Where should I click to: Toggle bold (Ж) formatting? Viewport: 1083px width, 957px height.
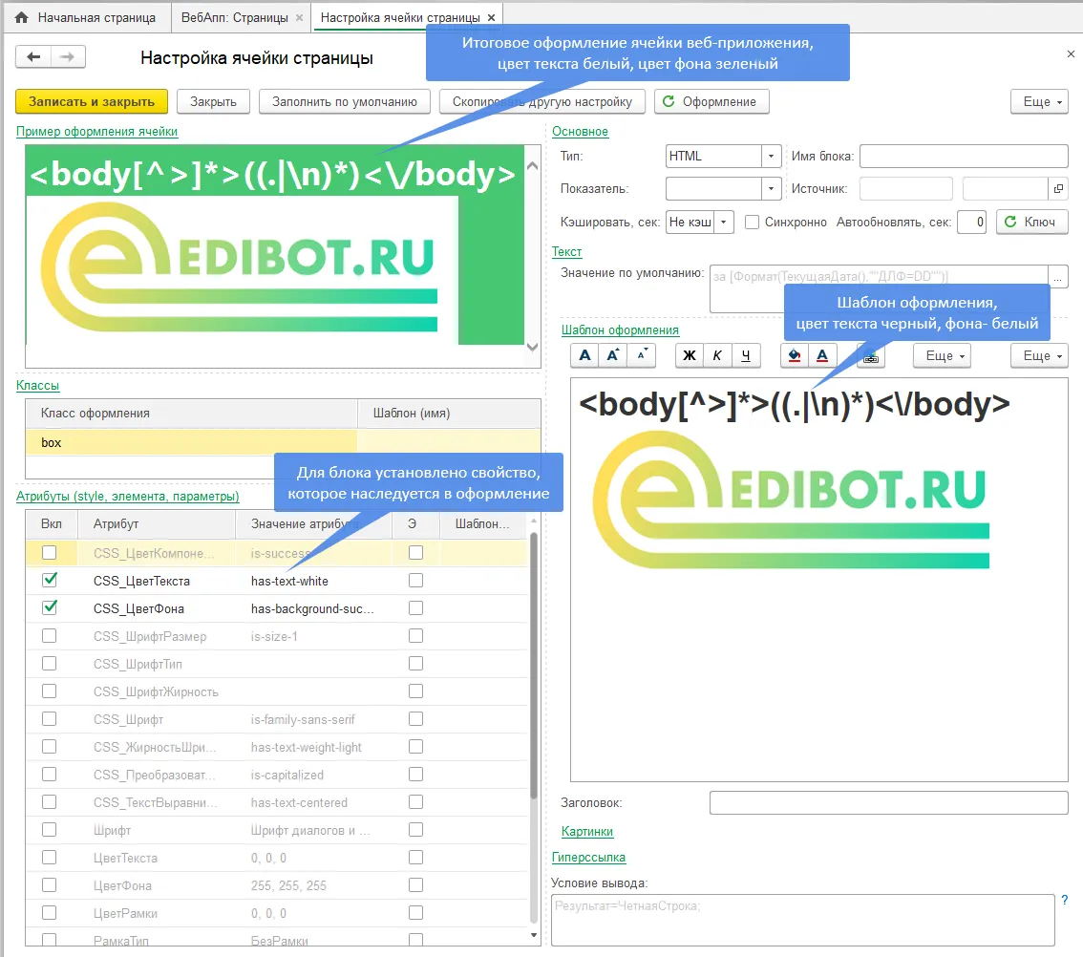(690, 355)
